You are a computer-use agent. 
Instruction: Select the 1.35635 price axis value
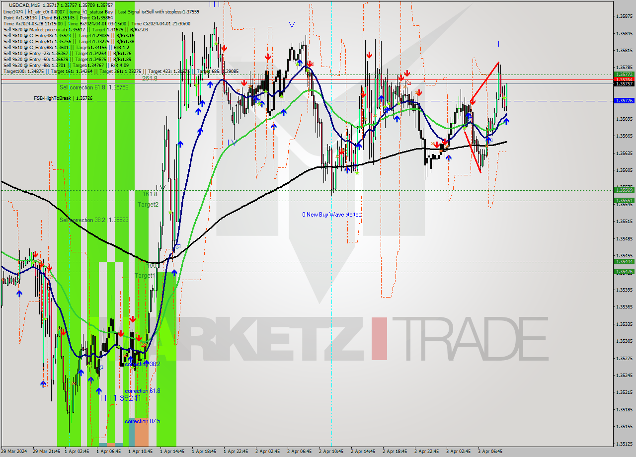624,153
